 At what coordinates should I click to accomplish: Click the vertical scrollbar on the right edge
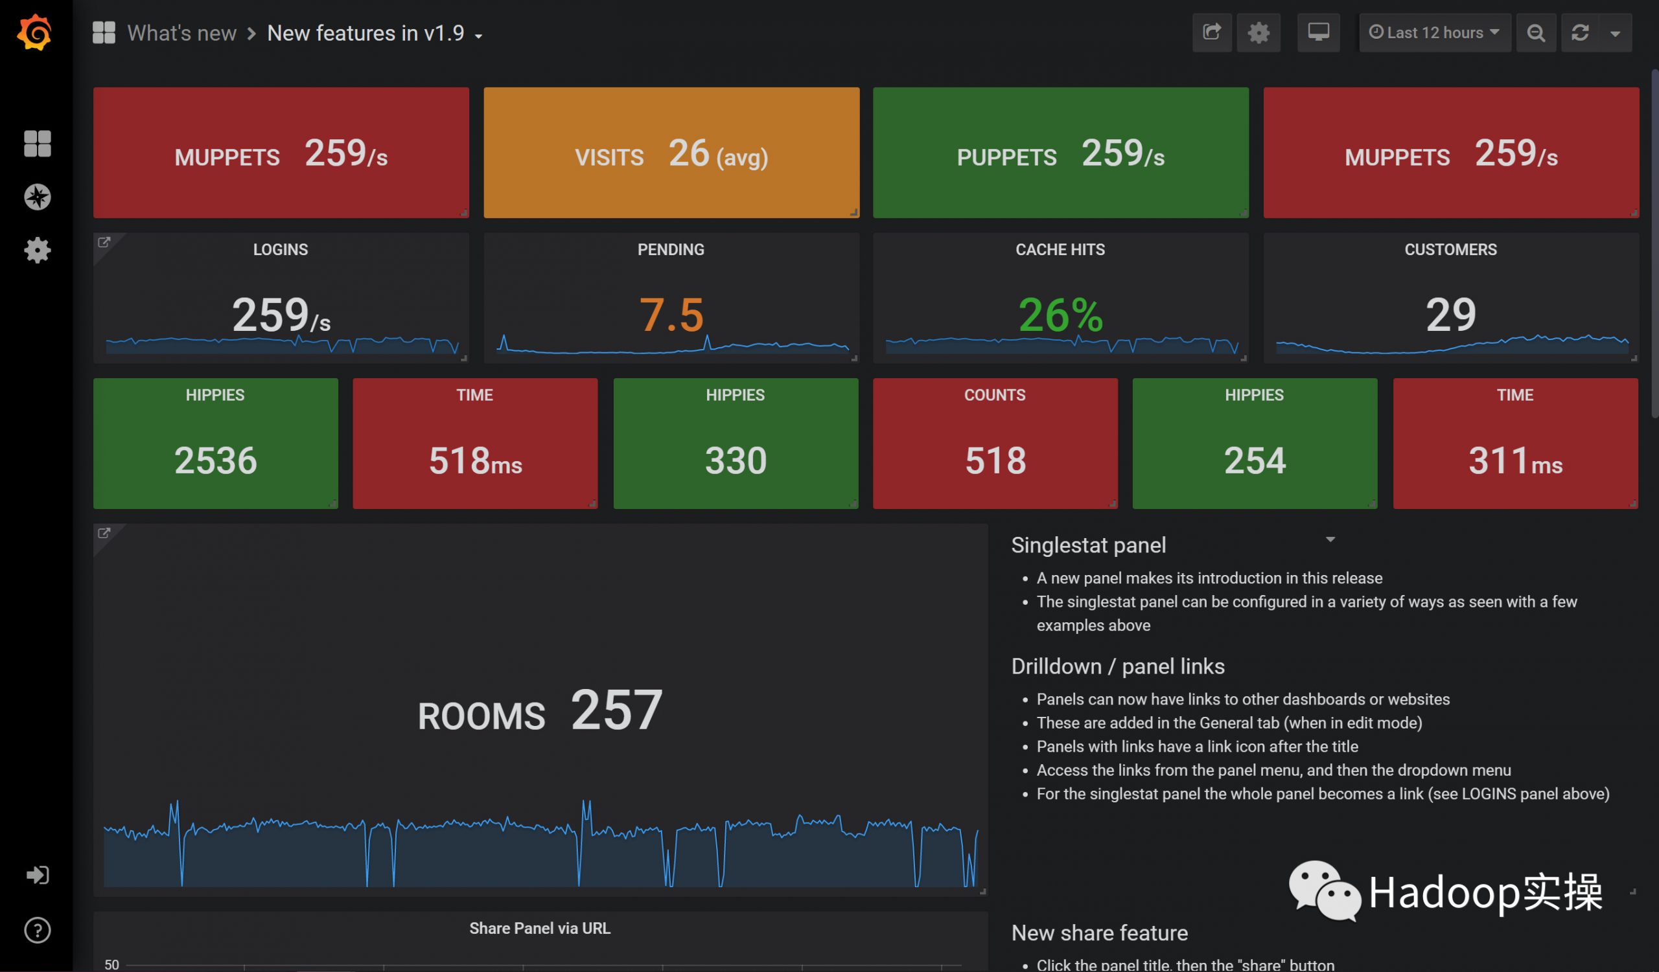pos(1655,243)
